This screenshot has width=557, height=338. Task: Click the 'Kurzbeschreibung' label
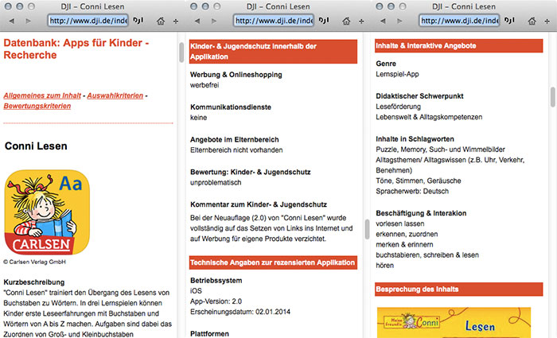[x=34, y=282]
